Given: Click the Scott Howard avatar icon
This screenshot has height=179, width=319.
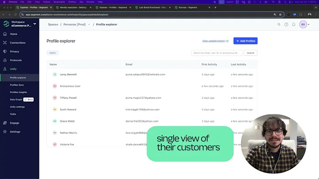Looking at the screenshot, I should (x=55, y=109).
